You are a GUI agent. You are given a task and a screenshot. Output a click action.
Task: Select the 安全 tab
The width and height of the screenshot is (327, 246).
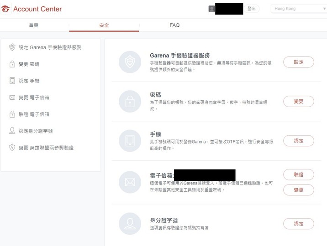104,25
